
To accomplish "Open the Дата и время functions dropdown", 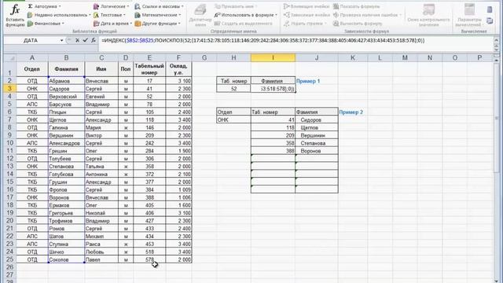I will pos(112,24).
